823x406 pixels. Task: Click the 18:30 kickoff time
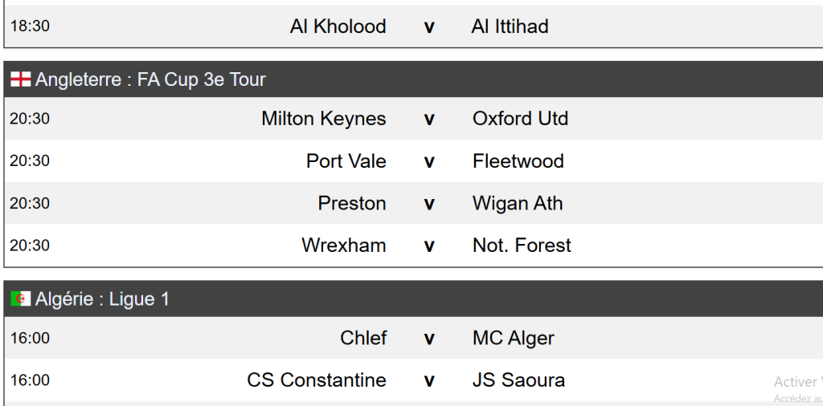(30, 26)
